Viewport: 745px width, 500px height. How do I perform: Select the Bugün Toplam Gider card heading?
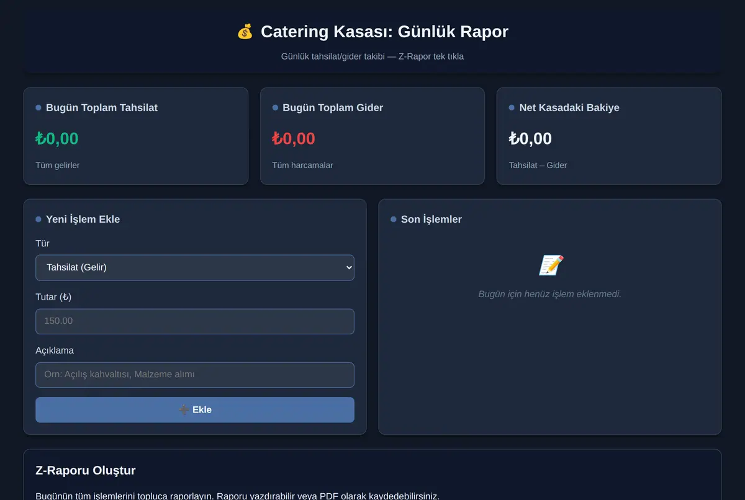[333, 107]
